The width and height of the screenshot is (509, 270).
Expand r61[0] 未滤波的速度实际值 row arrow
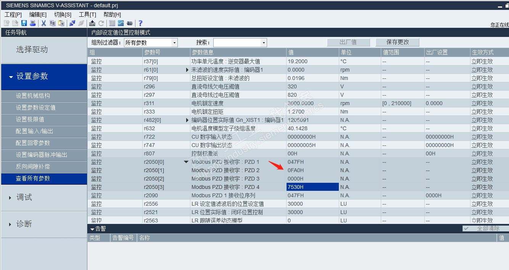click(187, 70)
